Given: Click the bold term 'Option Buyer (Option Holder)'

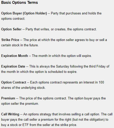Looking at the screenshot, I should point(24,13).
